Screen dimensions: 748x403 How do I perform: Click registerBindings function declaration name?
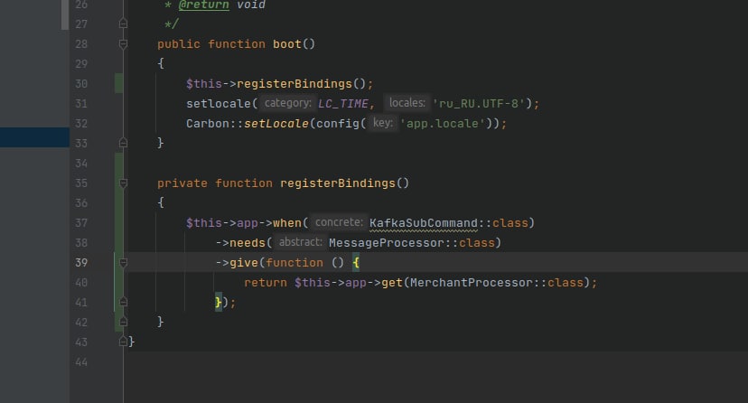pyautogui.click(x=338, y=183)
